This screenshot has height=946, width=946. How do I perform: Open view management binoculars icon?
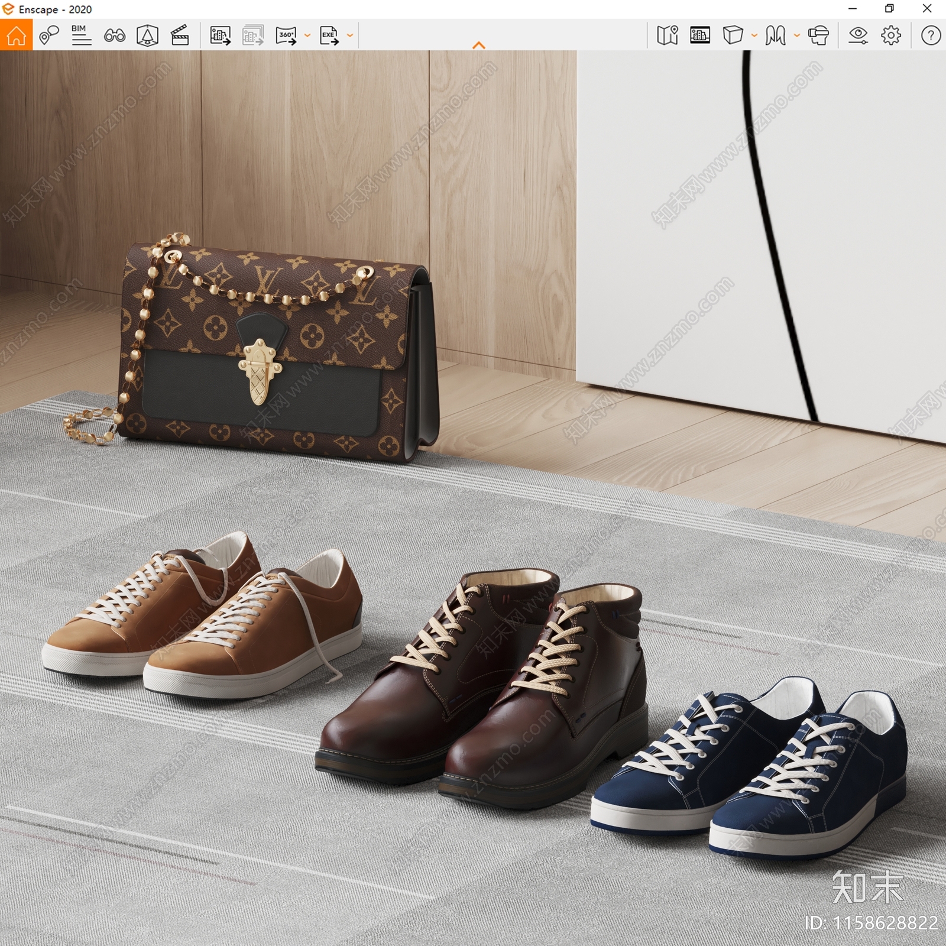pyautogui.click(x=114, y=35)
